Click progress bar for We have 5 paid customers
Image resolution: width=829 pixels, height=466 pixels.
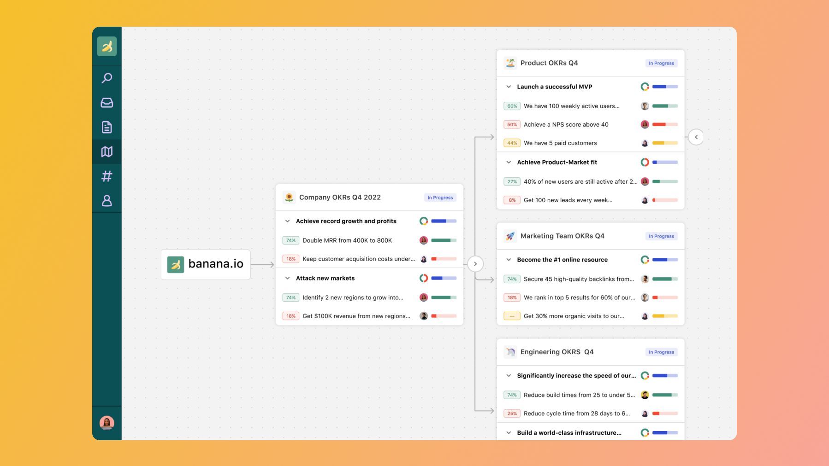coord(665,143)
